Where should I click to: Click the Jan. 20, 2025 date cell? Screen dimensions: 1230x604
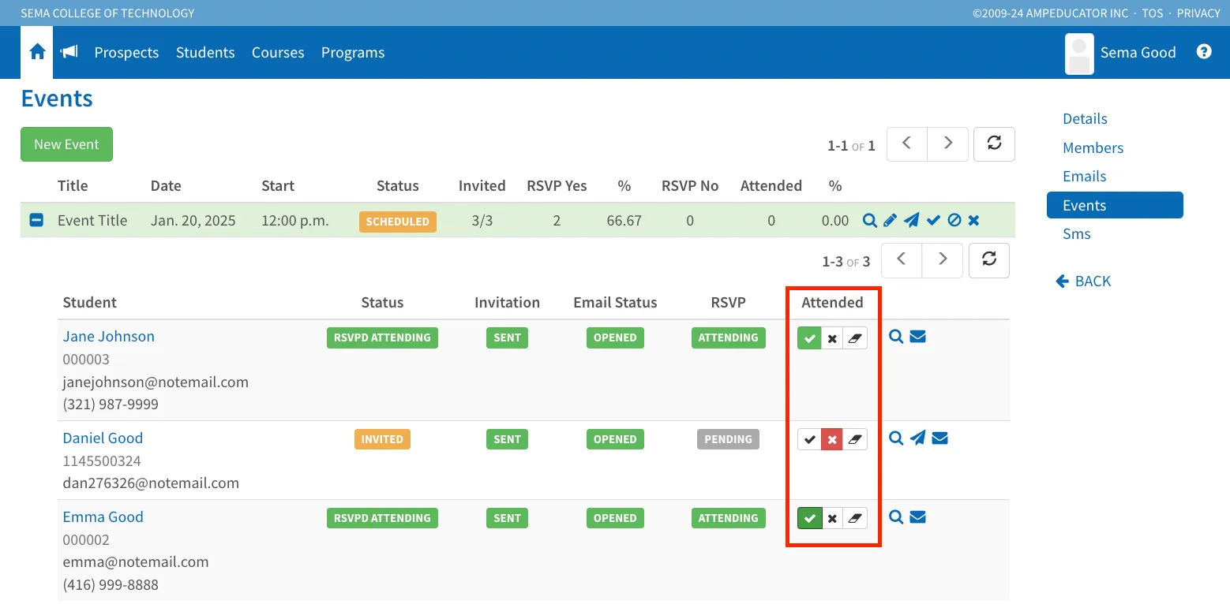click(x=193, y=221)
